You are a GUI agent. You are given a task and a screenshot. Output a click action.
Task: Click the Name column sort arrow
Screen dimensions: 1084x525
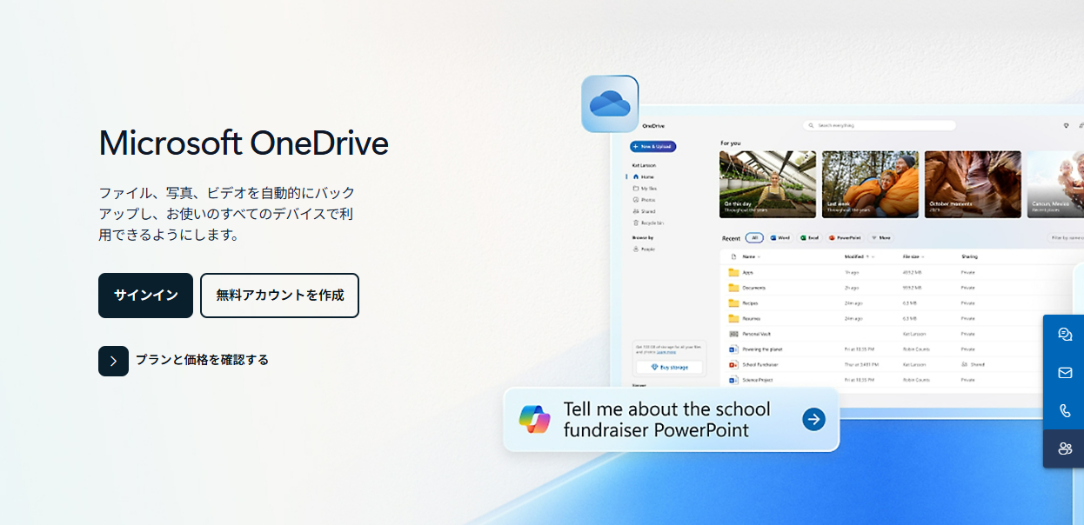click(x=759, y=257)
